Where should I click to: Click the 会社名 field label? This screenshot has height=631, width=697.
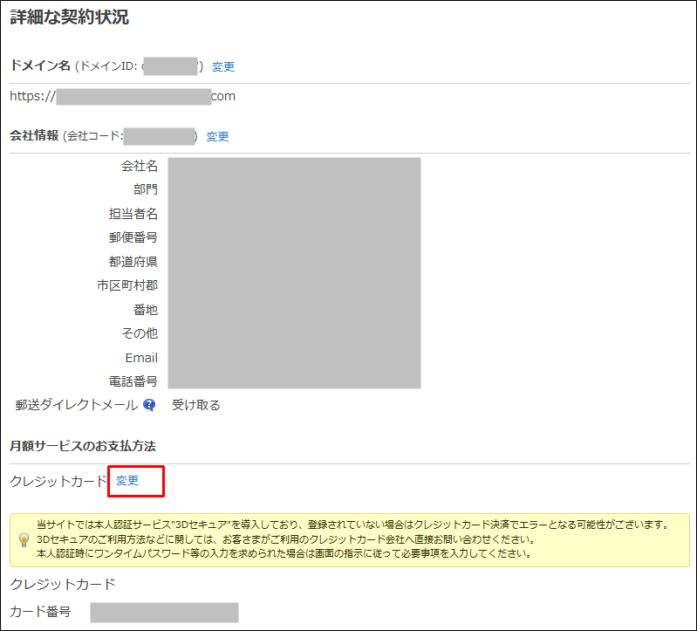point(140,166)
